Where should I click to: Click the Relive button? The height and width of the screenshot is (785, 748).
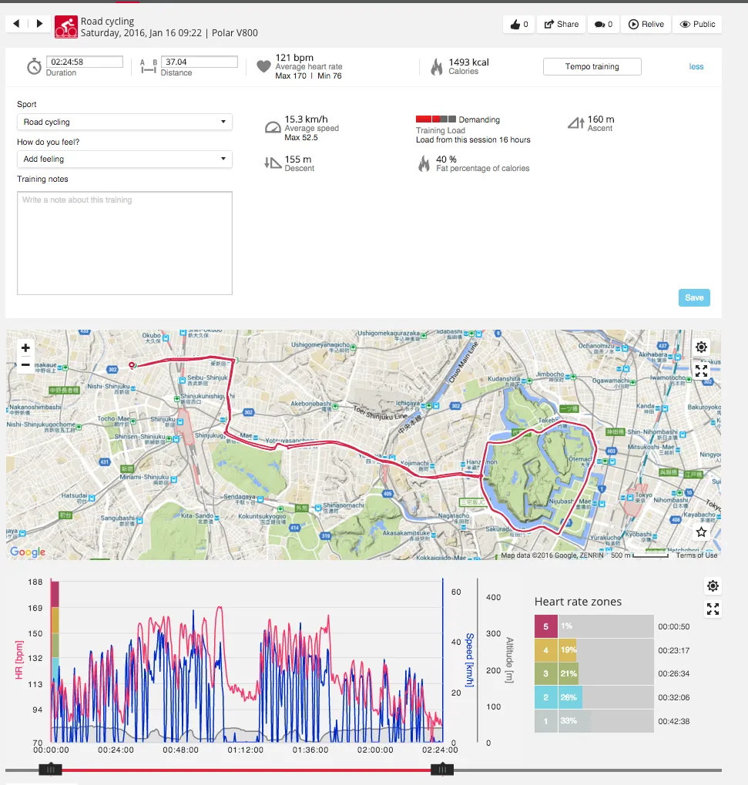[x=646, y=25]
